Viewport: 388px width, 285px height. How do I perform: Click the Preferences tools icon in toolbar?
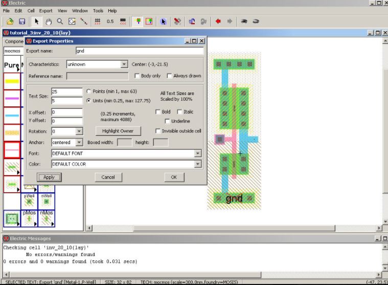point(177,21)
